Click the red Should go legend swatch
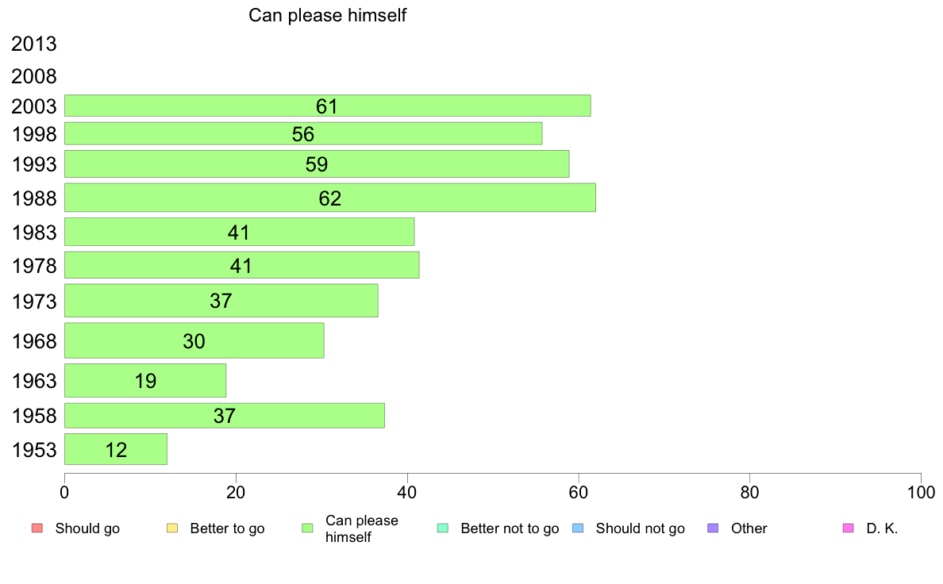Viewport: 943px width, 584px height. pyautogui.click(x=37, y=528)
